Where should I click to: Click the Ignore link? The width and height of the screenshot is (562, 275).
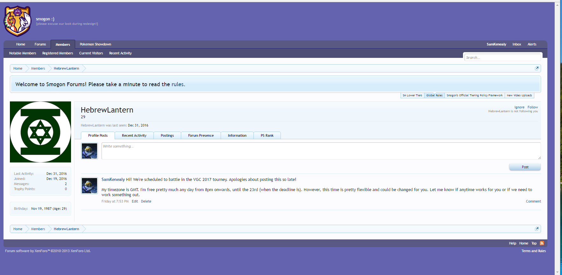519,107
